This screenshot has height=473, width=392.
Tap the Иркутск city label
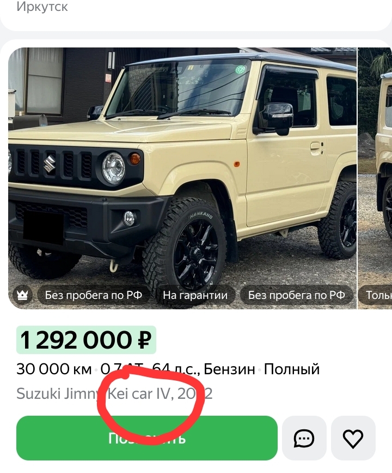click(x=42, y=7)
